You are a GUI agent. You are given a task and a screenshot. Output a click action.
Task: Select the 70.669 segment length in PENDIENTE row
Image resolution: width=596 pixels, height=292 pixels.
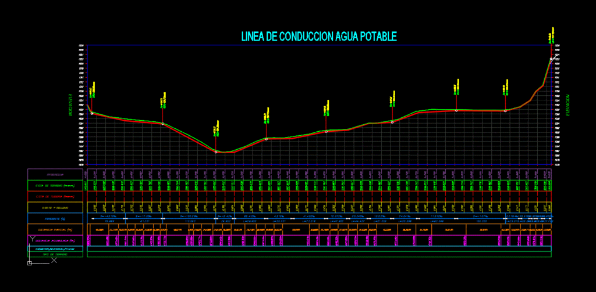click(109, 221)
